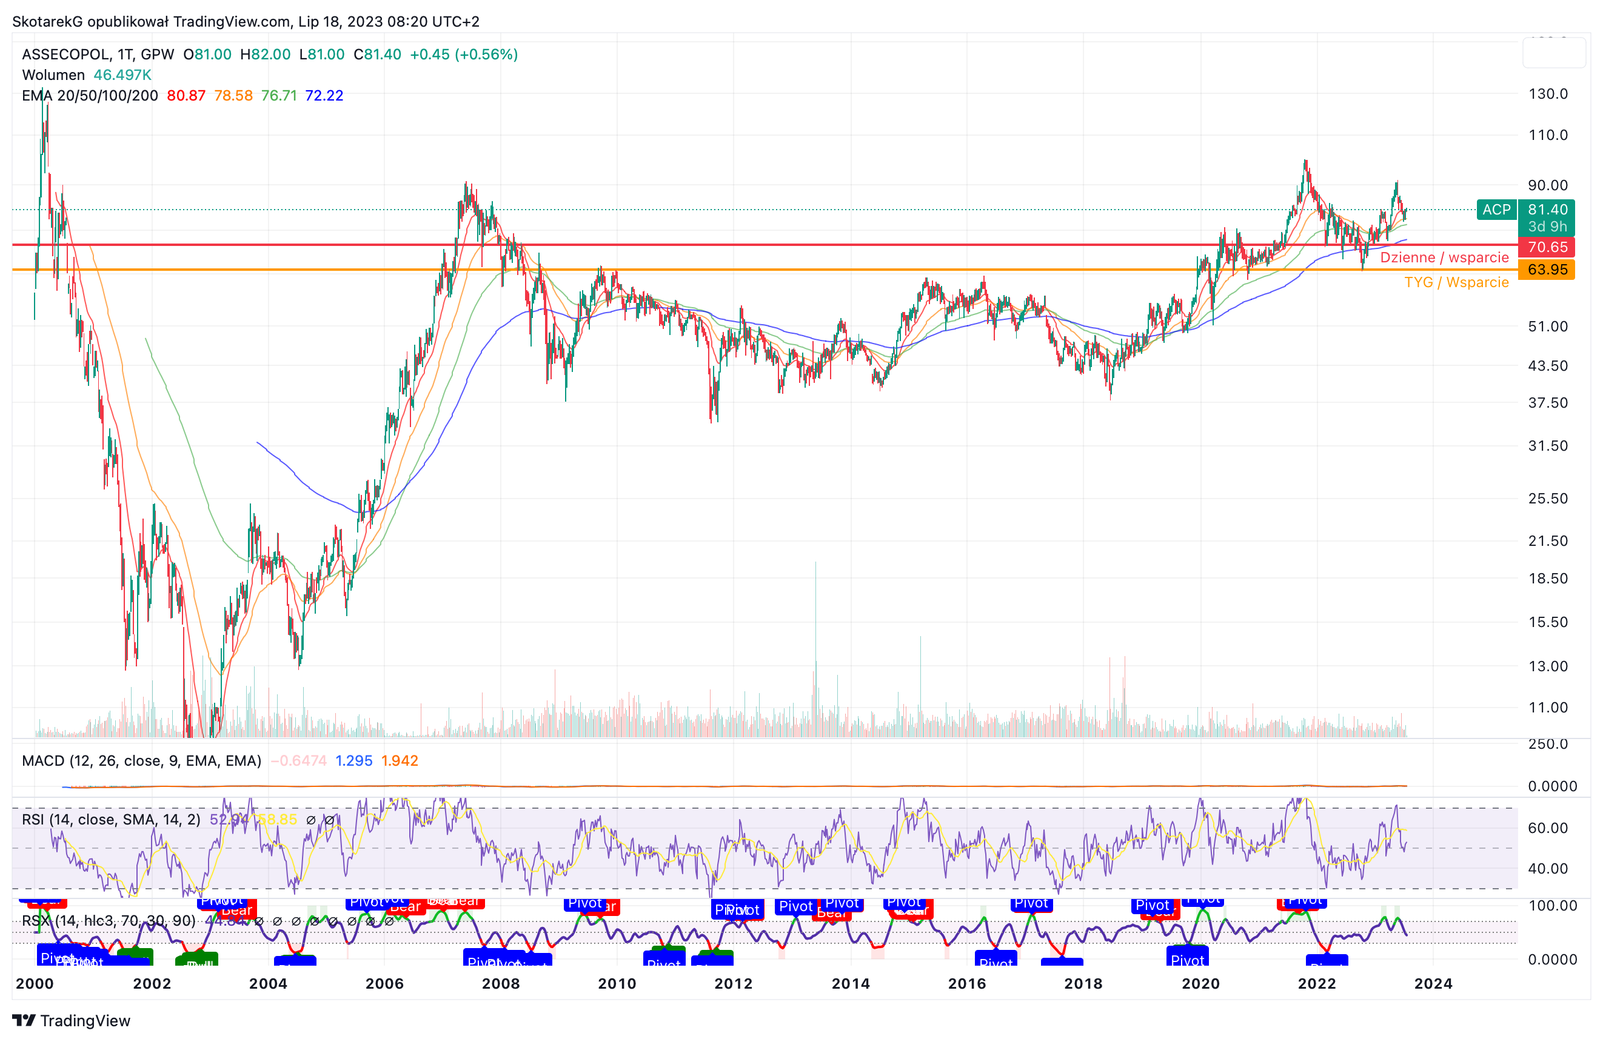The width and height of the screenshot is (1603, 1042).
Task: Click the 'TYG / Wsparcie' line label
Action: pyautogui.click(x=1456, y=283)
